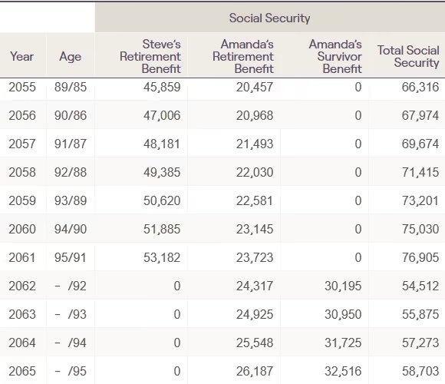The height and width of the screenshot is (384, 445).
Task: Click the 2060 year cell
Action: (x=22, y=229)
